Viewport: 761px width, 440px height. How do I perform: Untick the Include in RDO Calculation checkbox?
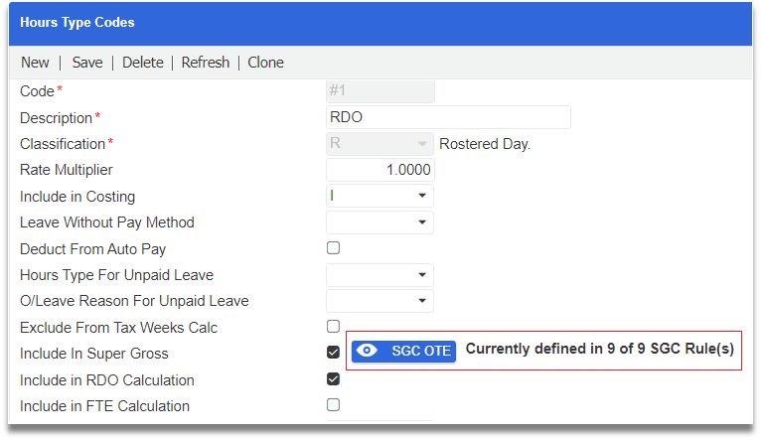pyautogui.click(x=334, y=378)
